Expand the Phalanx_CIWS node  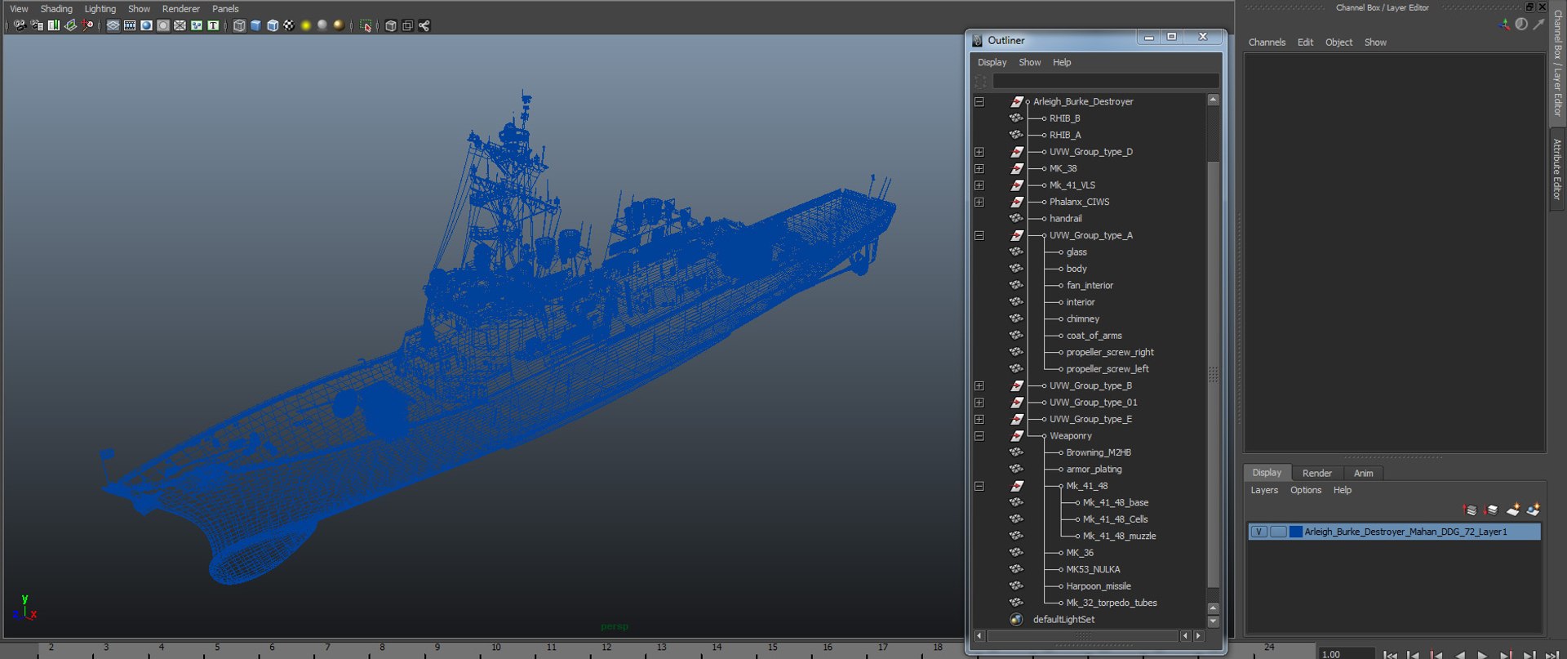[x=979, y=203]
